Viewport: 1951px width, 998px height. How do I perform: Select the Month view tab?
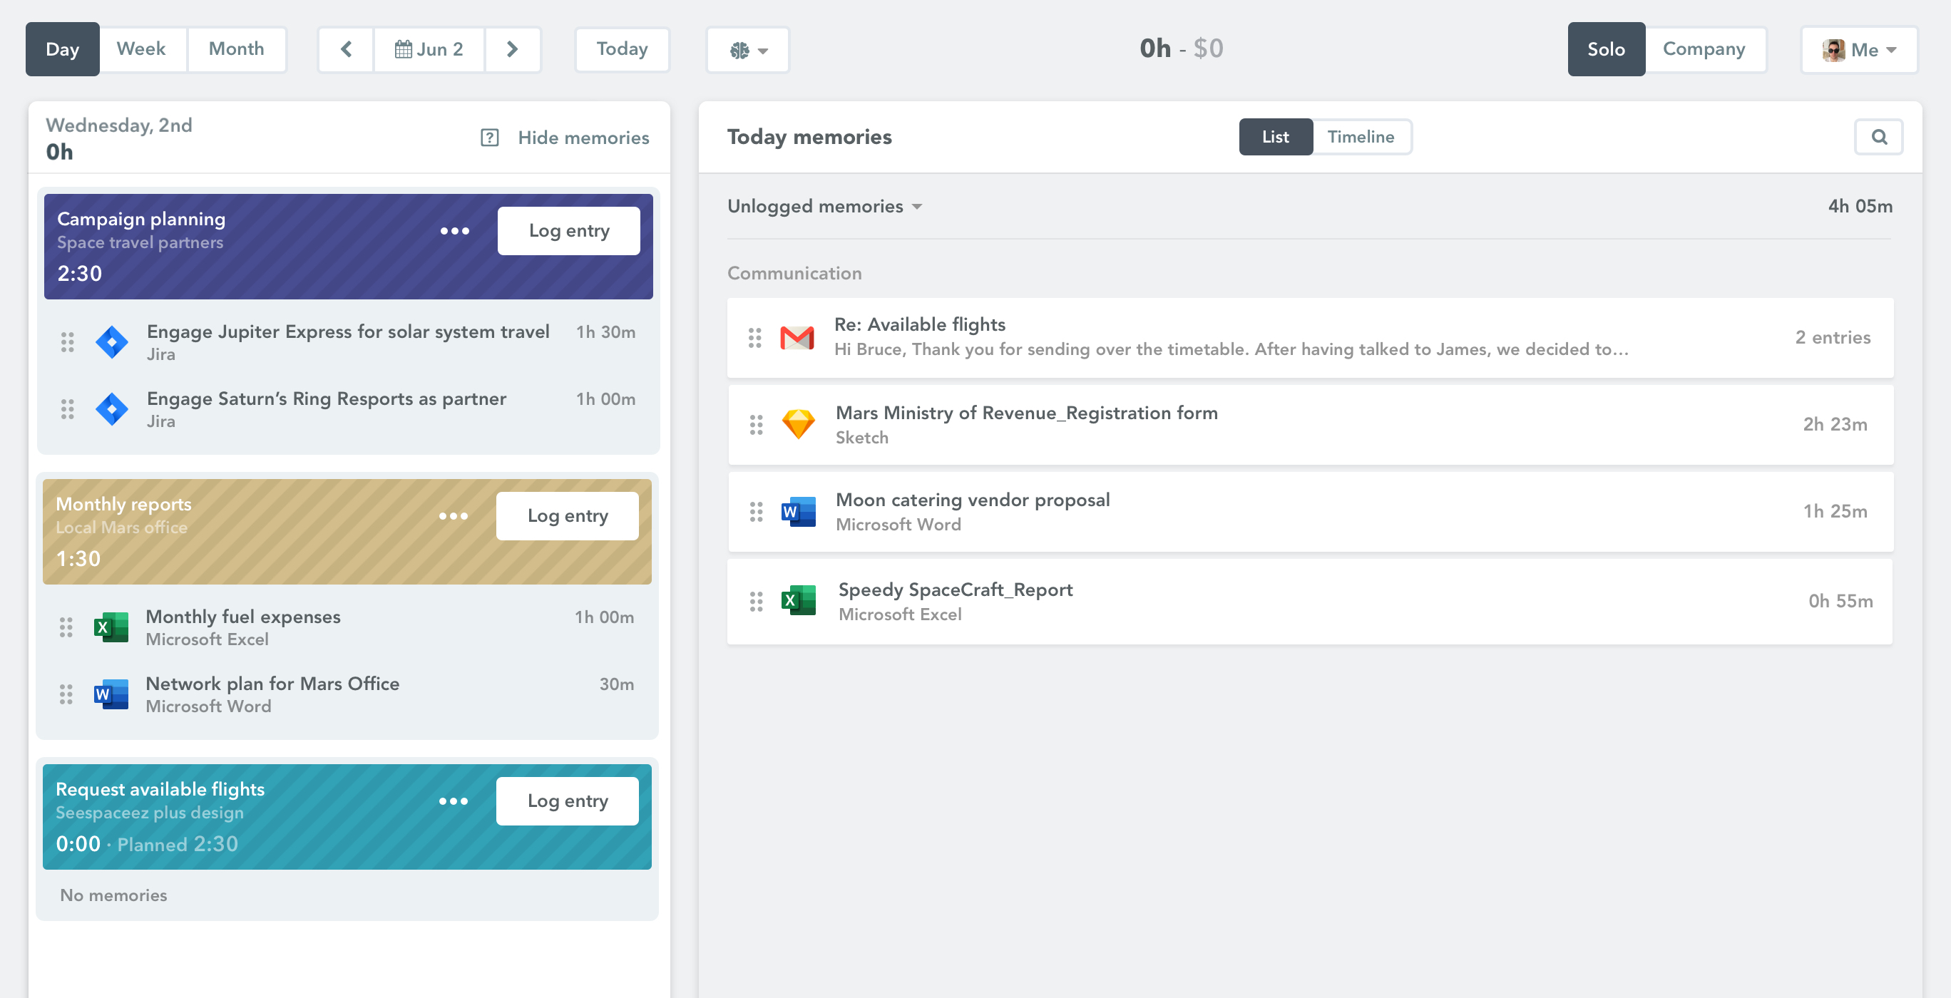236,48
